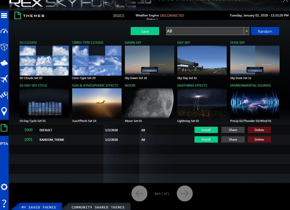The image size is (290, 210).
Task: Click the LIGHTNING EFFECTS heading
Action: pyautogui.click(x=192, y=86)
